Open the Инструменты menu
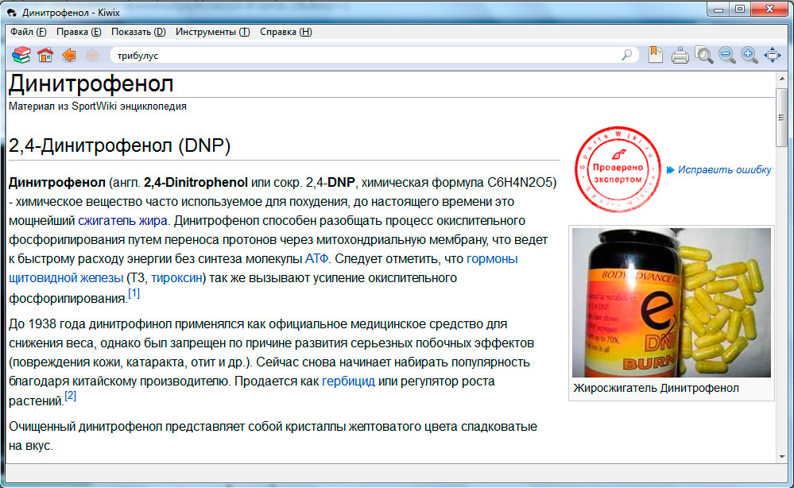Screen dimensions: 794x488 (212, 32)
